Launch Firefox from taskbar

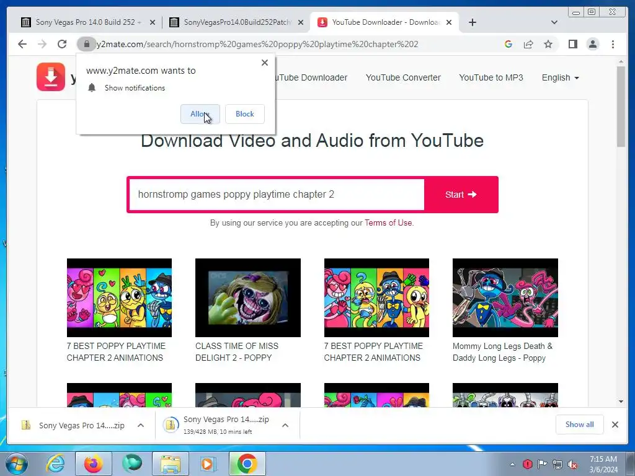click(93, 464)
